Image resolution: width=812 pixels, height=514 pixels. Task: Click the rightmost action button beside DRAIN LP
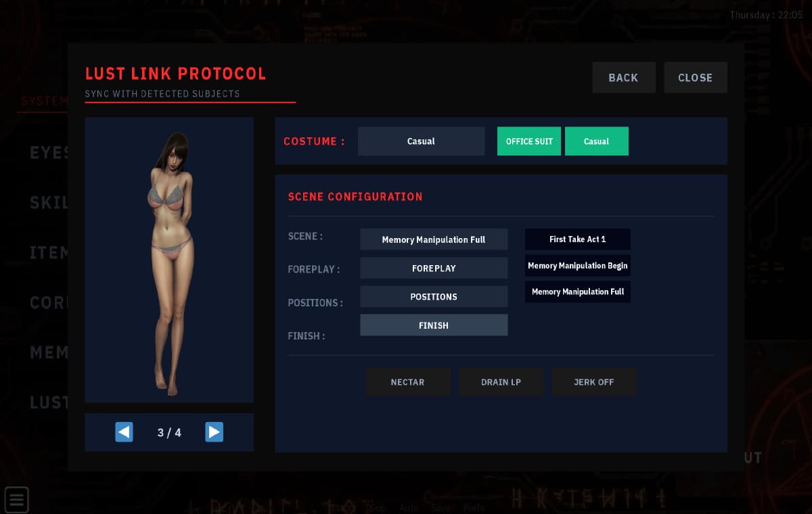point(594,382)
